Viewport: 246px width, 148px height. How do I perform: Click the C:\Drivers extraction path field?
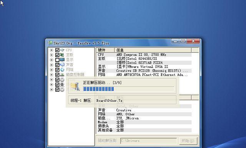point(148,141)
